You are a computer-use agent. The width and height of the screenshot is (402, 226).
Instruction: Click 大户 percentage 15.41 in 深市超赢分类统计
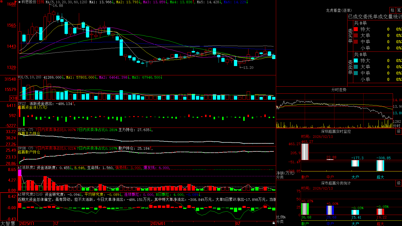357,217
